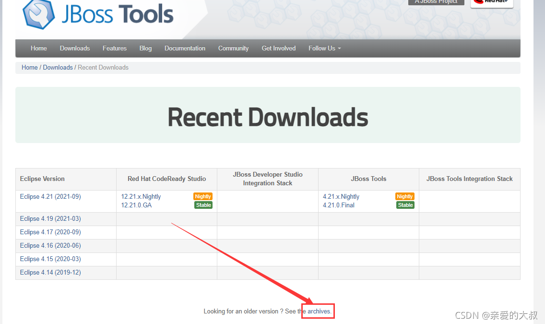Click the Home breadcrumb link
The width and height of the screenshot is (545, 324).
point(30,68)
